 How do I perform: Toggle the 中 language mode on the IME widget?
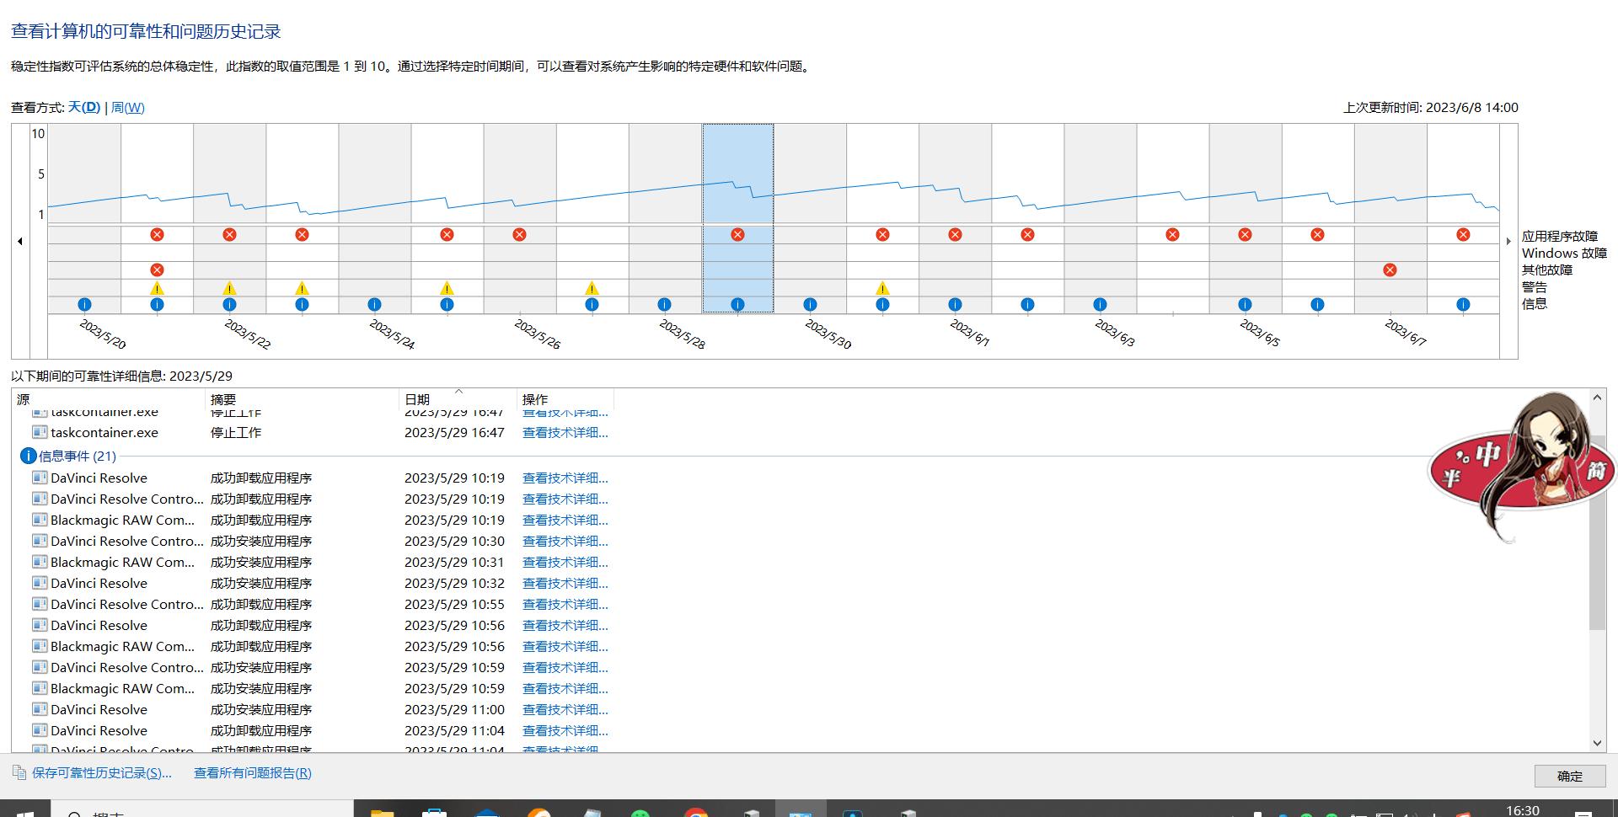click(x=1487, y=456)
